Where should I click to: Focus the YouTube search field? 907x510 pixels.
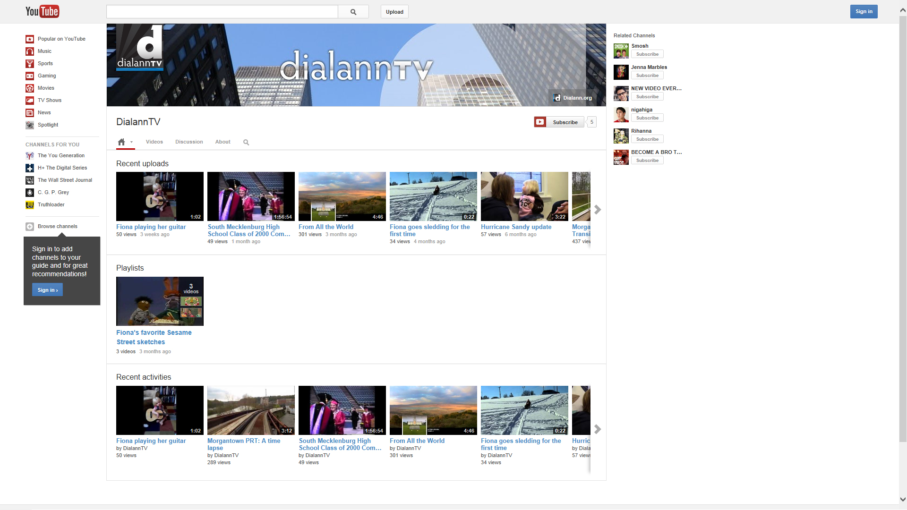click(222, 12)
